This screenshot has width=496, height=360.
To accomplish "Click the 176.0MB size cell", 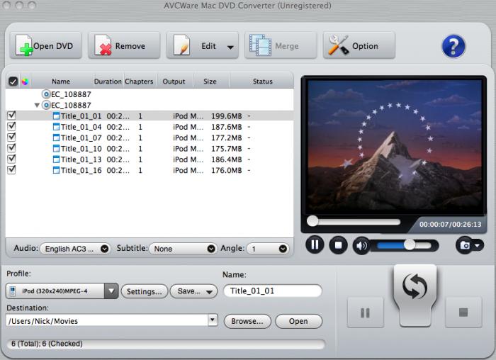I will tap(227, 170).
